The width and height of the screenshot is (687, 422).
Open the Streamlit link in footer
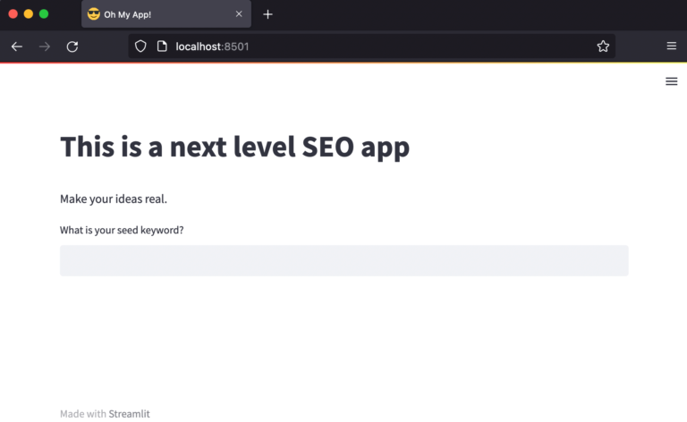pyautogui.click(x=129, y=414)
